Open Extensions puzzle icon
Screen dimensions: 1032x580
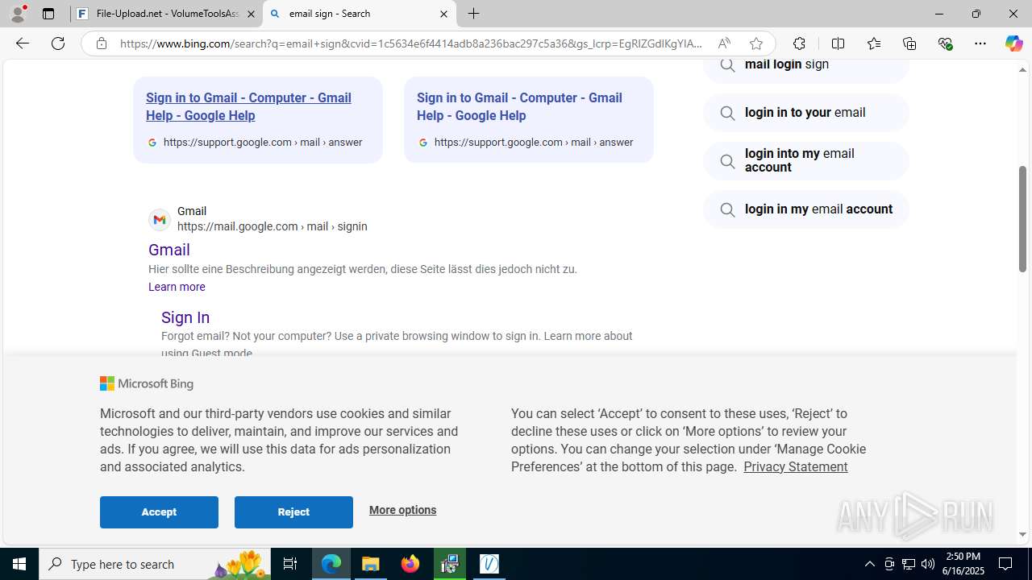pyautogui.click(x=799, y=43)
